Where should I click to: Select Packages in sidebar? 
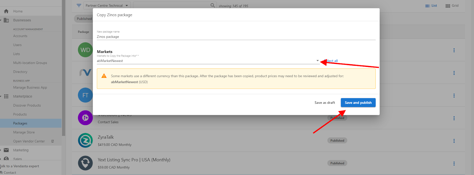click(x=31, y=123)
